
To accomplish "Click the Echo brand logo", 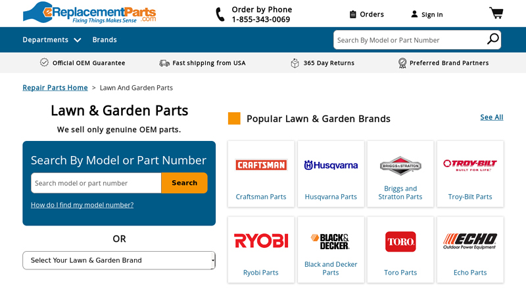I will coord(470,241).
